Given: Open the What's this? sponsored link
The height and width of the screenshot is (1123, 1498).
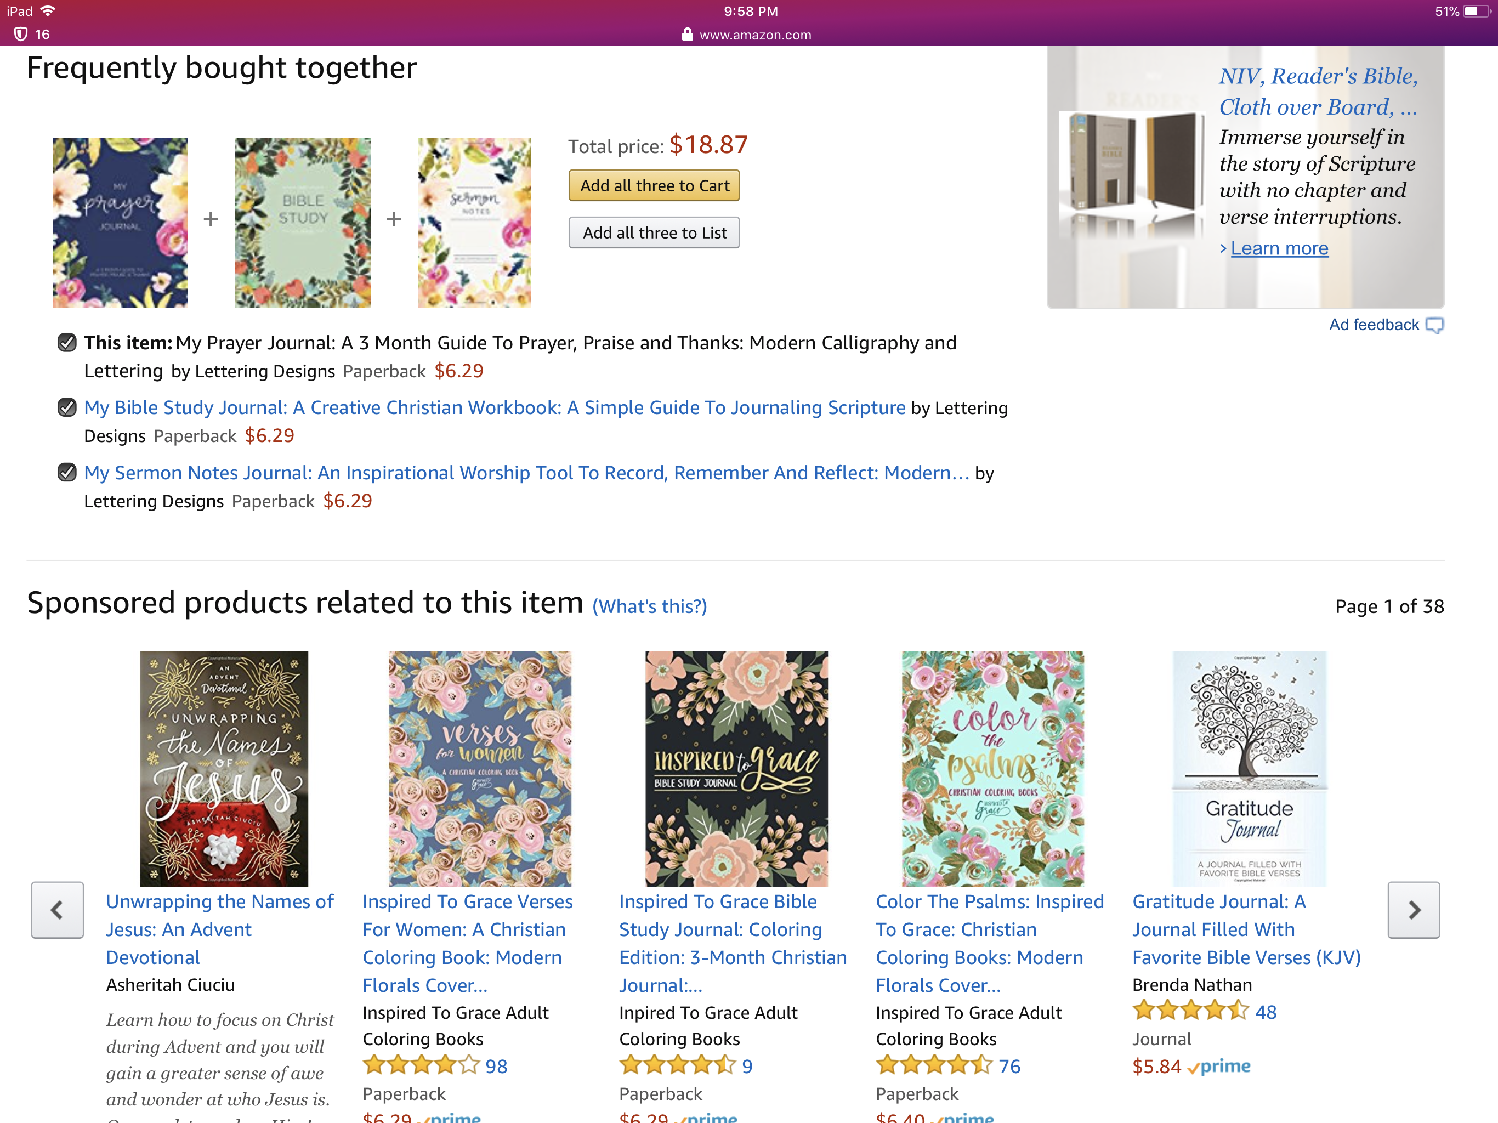Looking at the screenshot, I should coord(649,606).
